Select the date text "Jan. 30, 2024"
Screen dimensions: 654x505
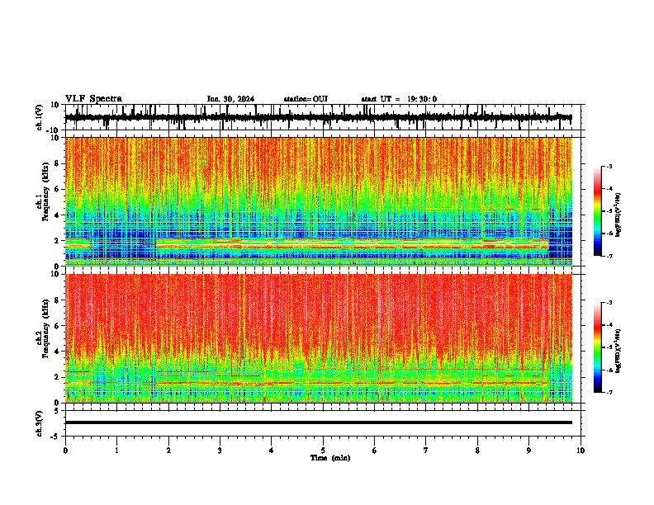pos(230,99)
